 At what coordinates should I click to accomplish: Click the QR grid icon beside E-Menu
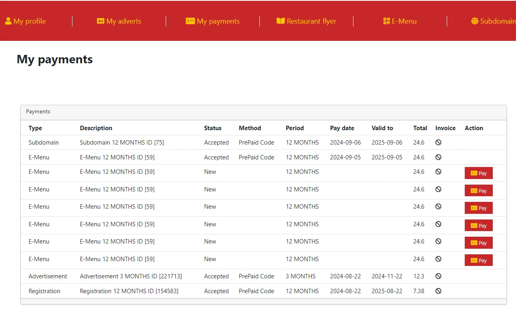pos(386,21)
